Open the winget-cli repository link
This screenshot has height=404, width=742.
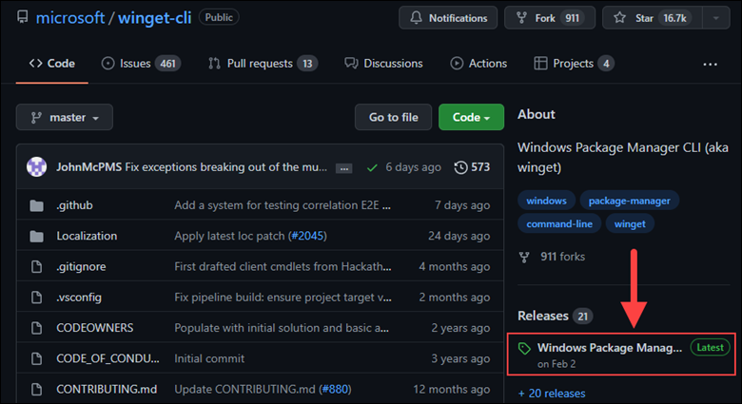pos(155,18)
